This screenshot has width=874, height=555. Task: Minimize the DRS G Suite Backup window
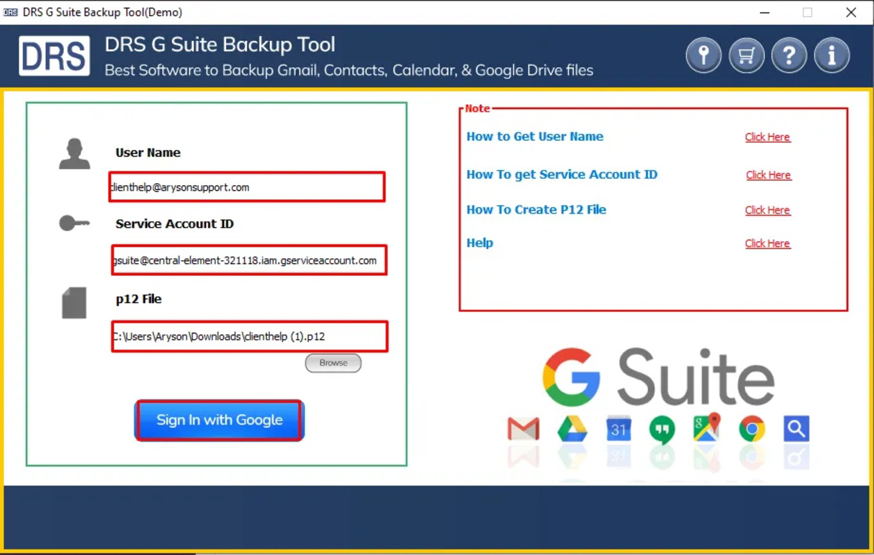(764, 12)
